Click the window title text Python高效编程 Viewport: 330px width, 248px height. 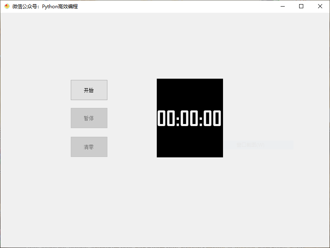(x=61, y=6)
